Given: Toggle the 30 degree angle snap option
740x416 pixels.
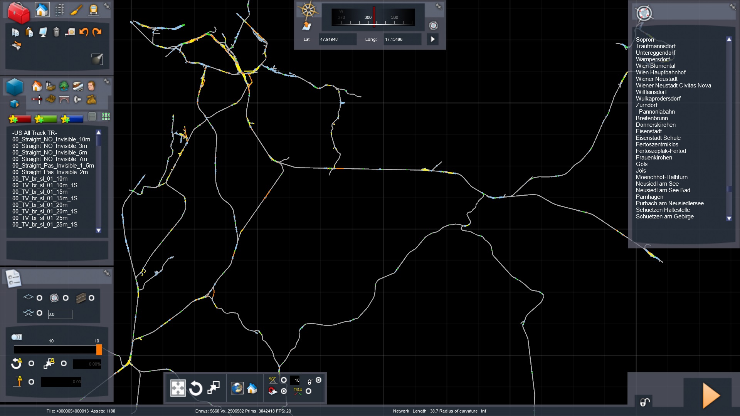Looking at the screenshot, I should tap(284, 380).
